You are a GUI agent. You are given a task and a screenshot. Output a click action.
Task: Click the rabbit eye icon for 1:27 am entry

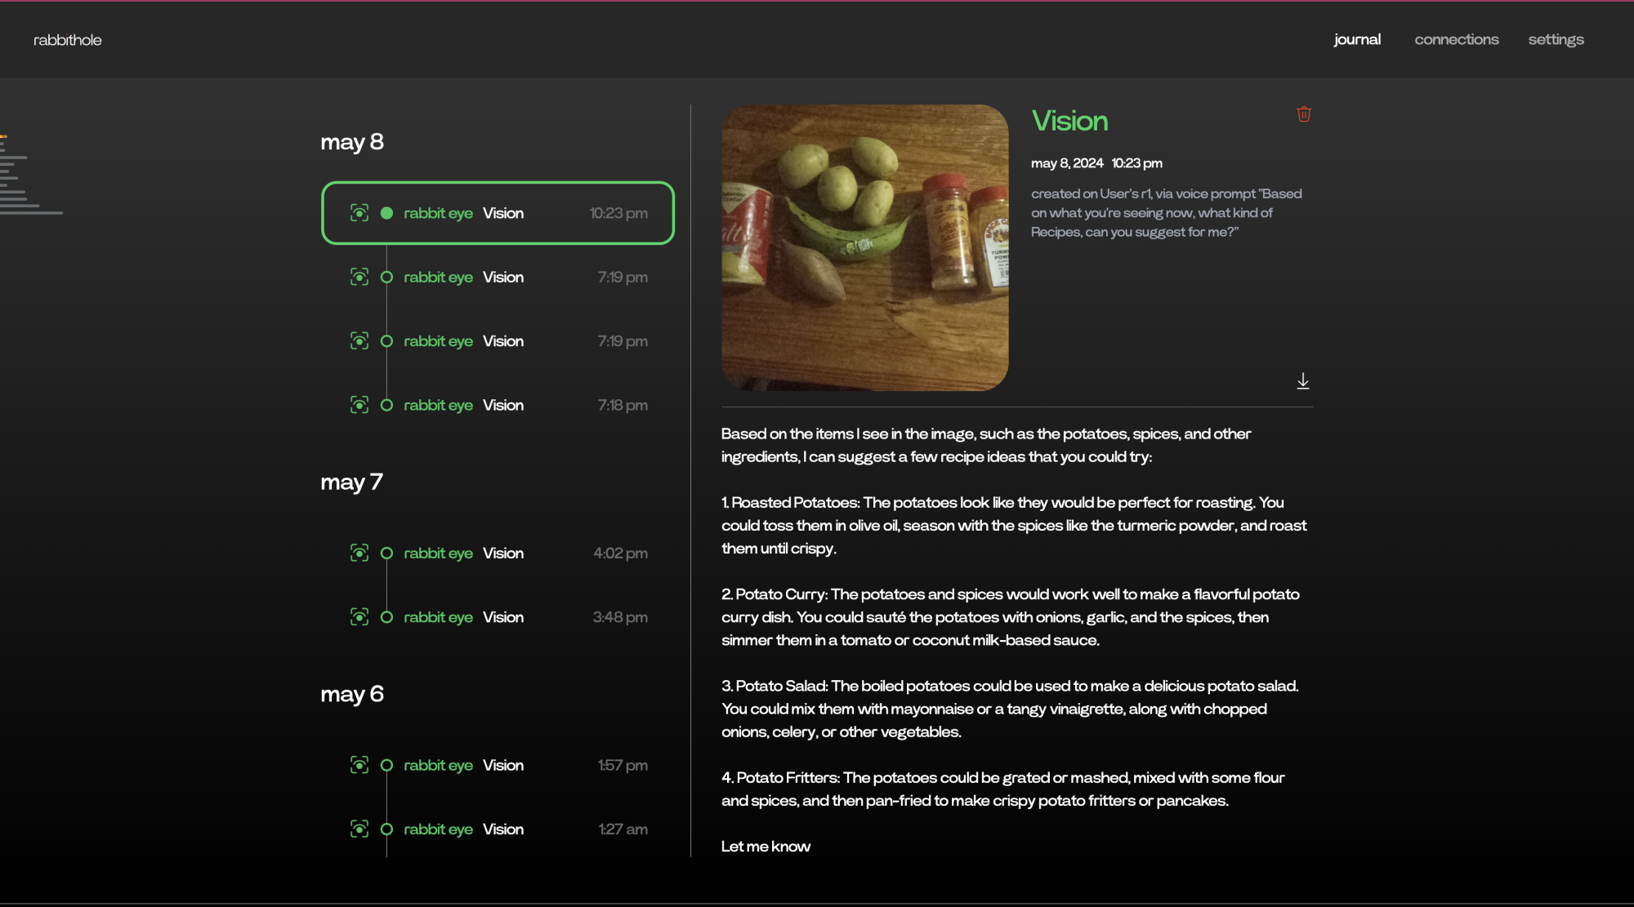[x=359, y=829]
